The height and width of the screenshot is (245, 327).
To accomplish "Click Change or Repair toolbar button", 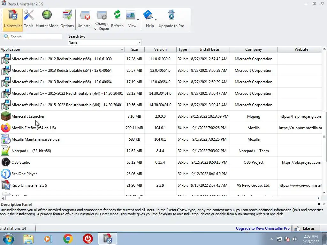I will (x=102, y=20).
